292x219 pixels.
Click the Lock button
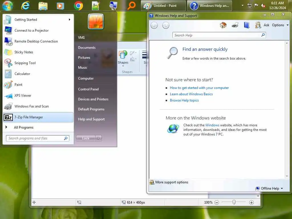[86, 138]
